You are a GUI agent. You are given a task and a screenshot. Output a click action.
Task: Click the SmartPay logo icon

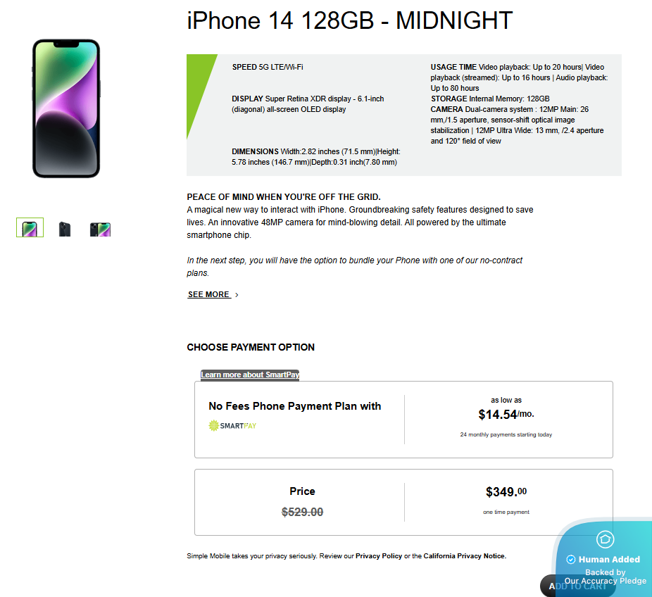pos(213,425)
